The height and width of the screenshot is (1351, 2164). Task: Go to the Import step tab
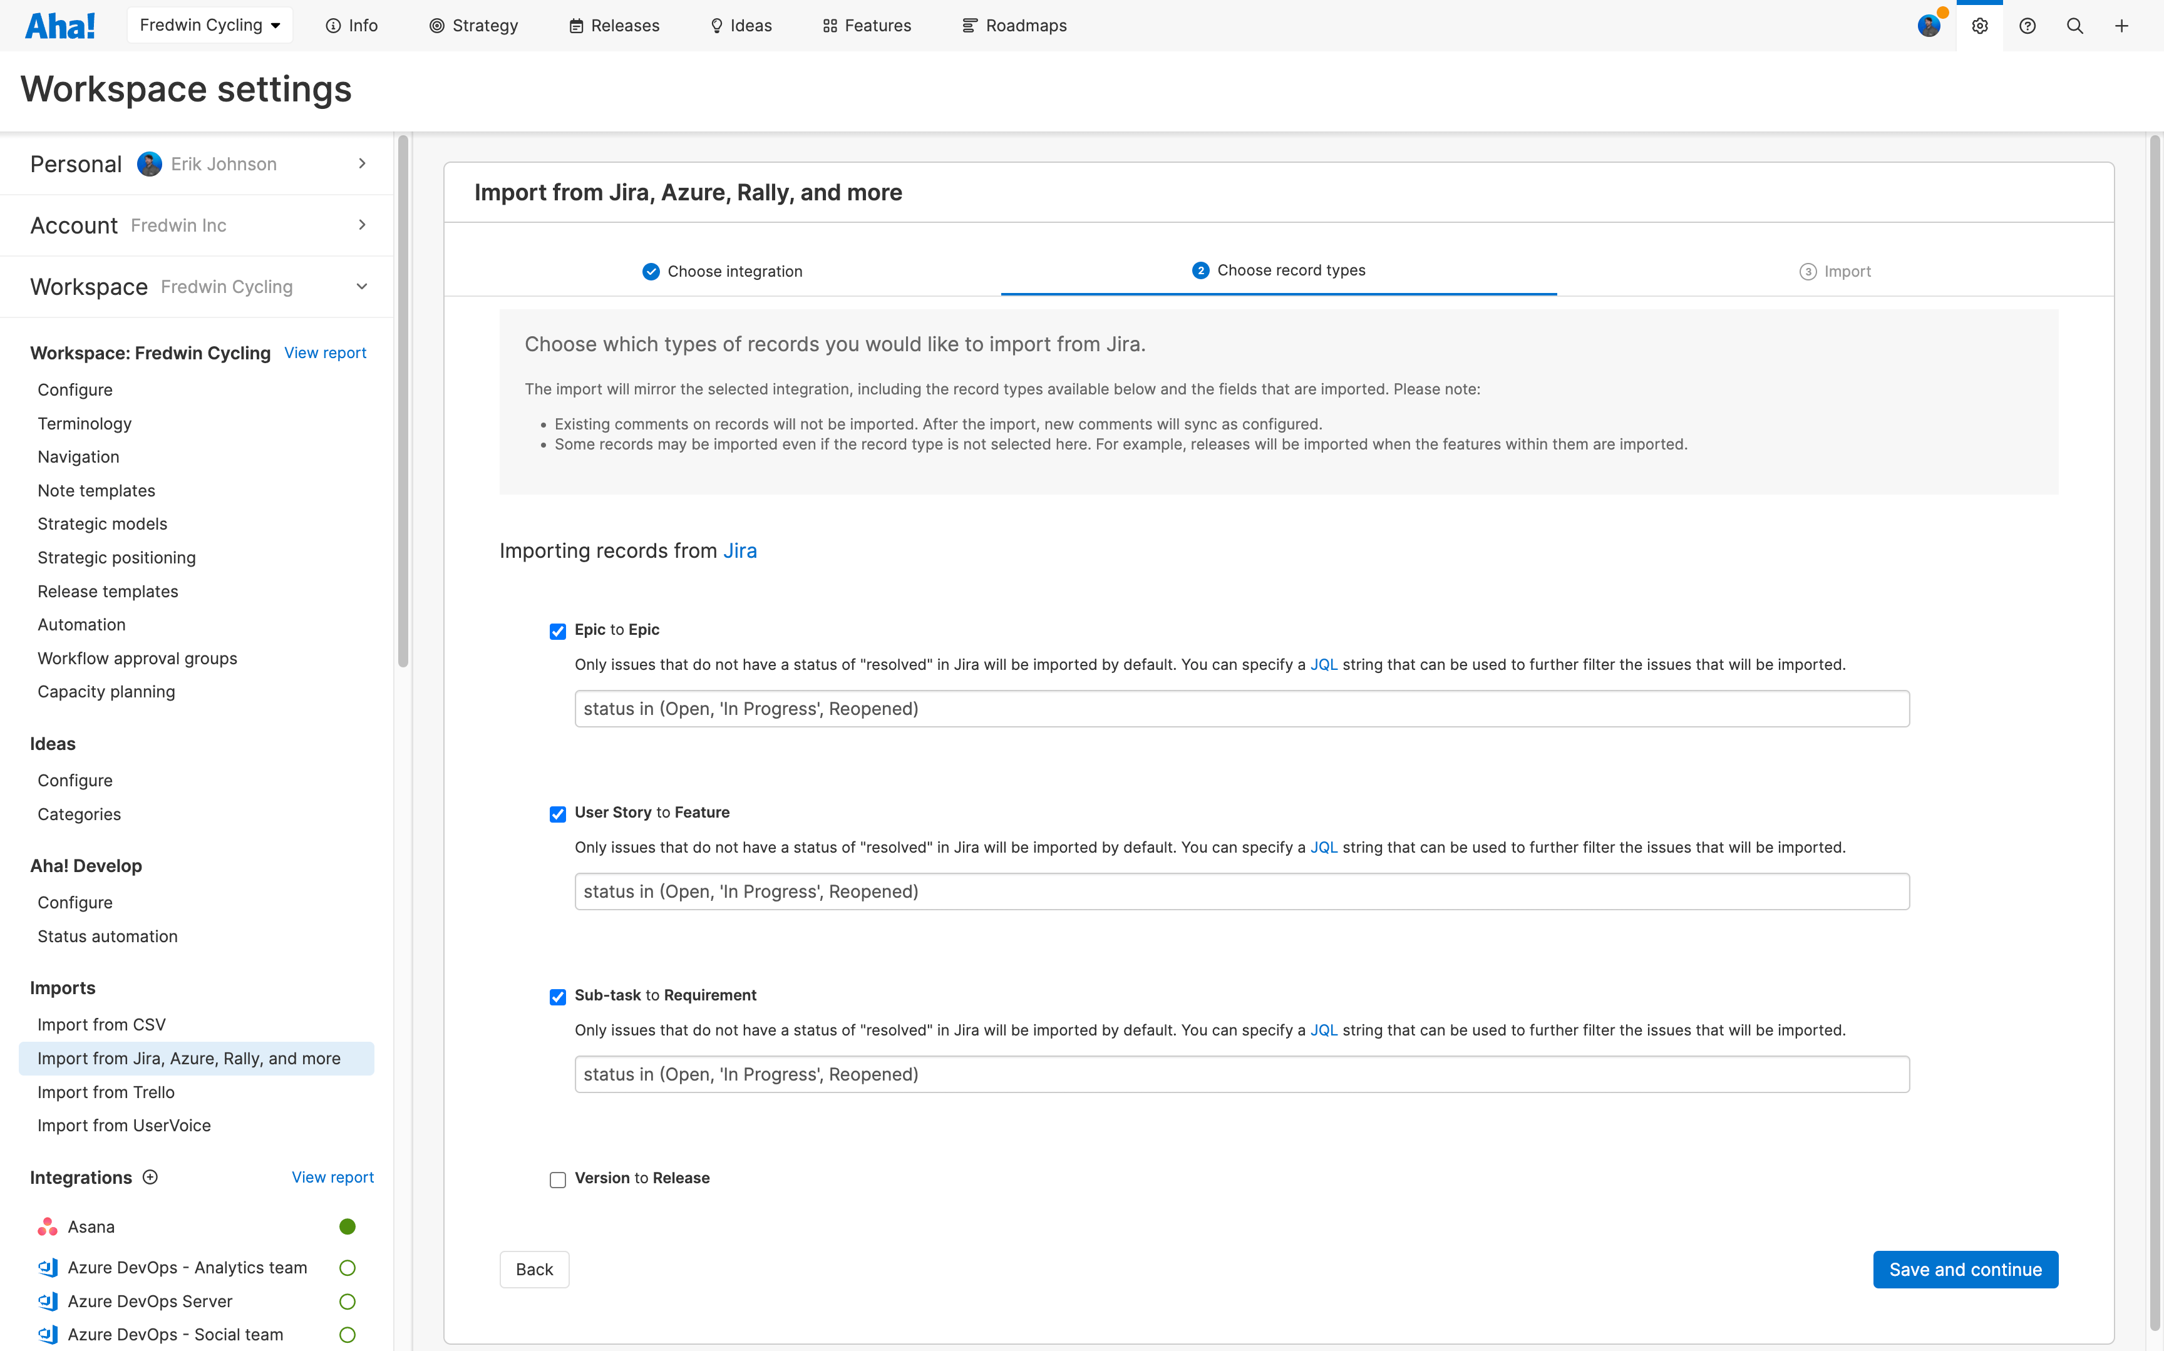tap(1835, 272)
